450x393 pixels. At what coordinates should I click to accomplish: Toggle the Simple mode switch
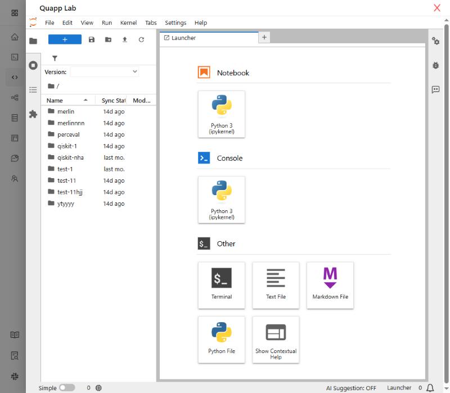(67, 388)
